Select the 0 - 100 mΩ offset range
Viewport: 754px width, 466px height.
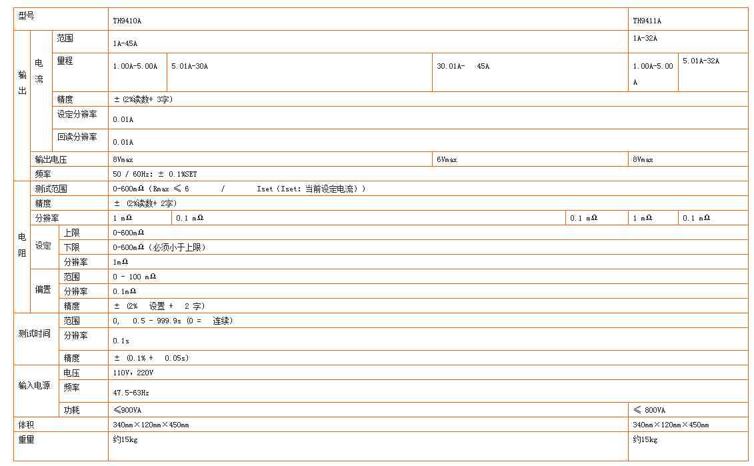[135, 277]
